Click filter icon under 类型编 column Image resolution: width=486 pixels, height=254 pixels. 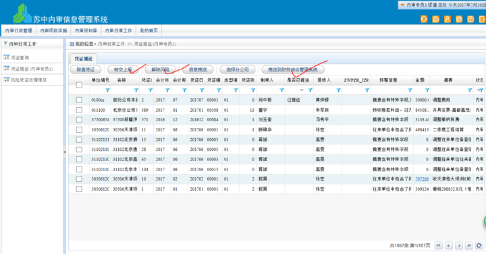click(x=236, y=90)
